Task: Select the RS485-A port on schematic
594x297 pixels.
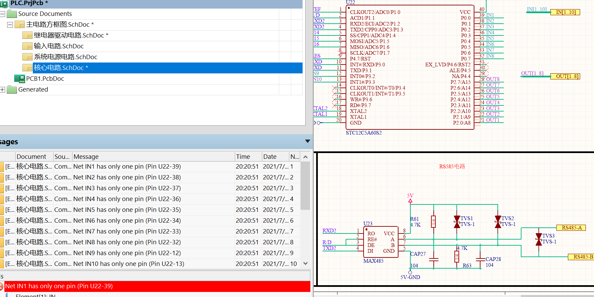Action: [x=571, y=228]
